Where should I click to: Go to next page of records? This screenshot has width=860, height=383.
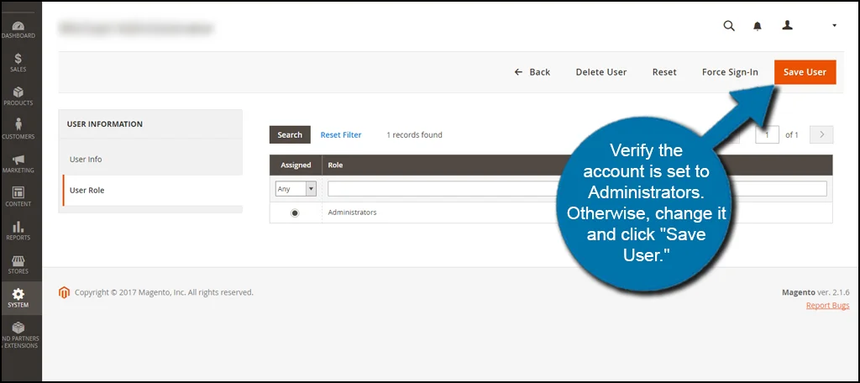821,134
